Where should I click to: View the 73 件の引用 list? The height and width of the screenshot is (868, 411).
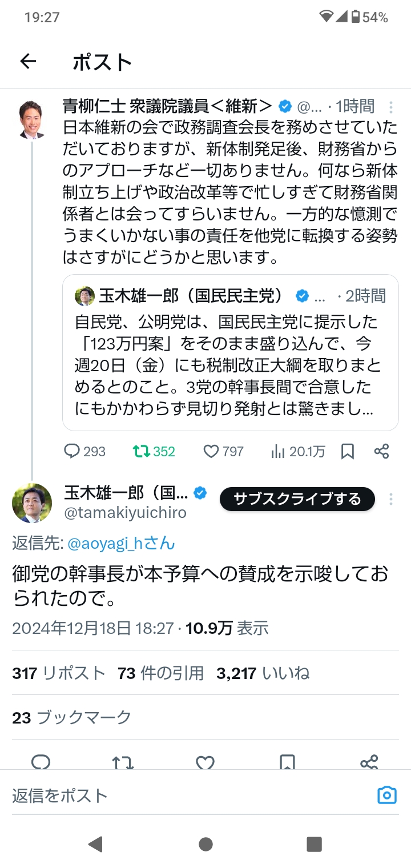(160, 673)
